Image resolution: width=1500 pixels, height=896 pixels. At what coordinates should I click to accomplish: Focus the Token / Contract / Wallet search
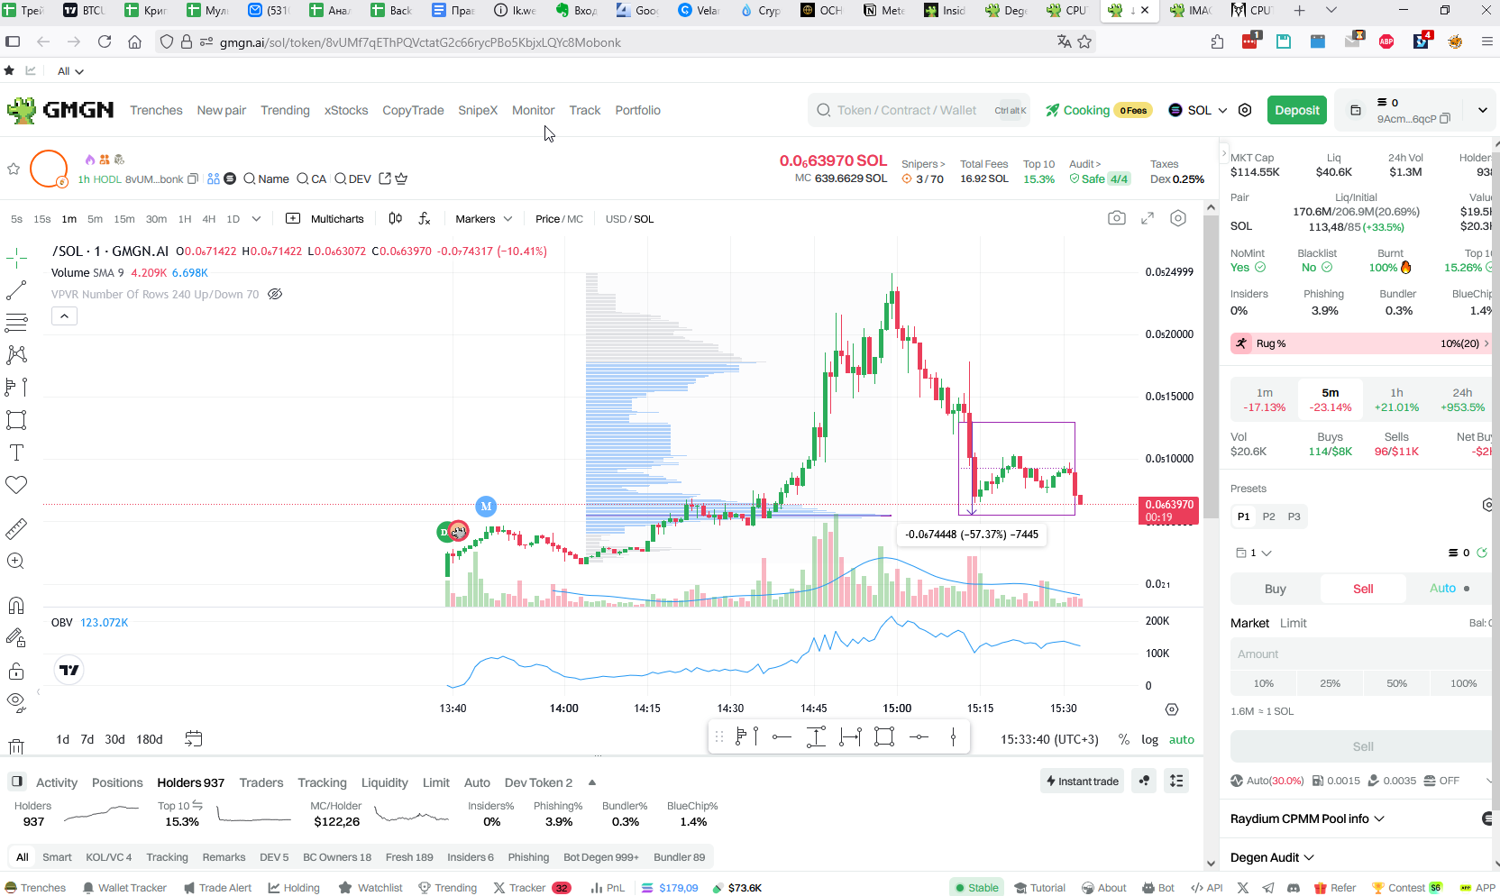click(919, 110)
